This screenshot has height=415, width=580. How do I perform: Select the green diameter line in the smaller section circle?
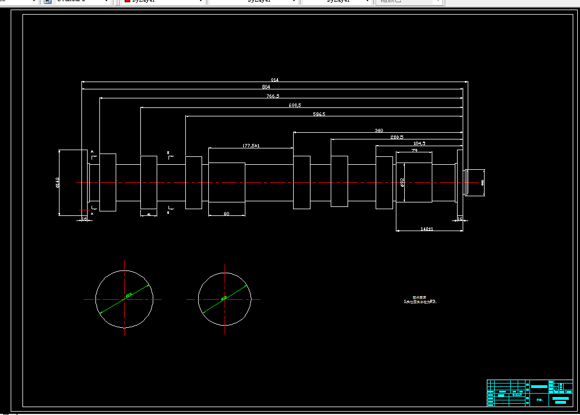(225, 299)
